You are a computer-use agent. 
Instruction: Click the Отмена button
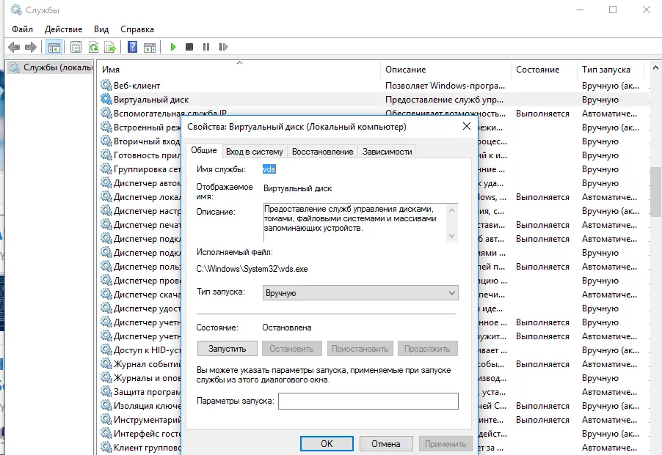386,443
